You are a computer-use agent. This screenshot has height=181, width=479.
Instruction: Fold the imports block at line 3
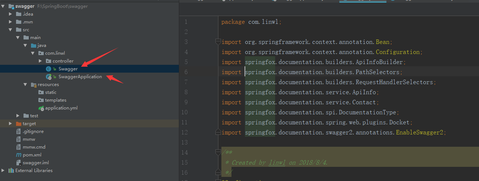point(218,42)
